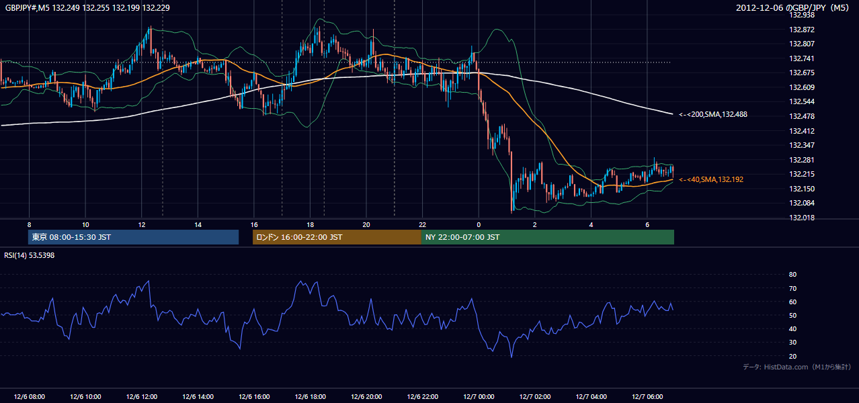
Task: Click the hour label 18 above the session bars
Action: (x=310, y=224)
